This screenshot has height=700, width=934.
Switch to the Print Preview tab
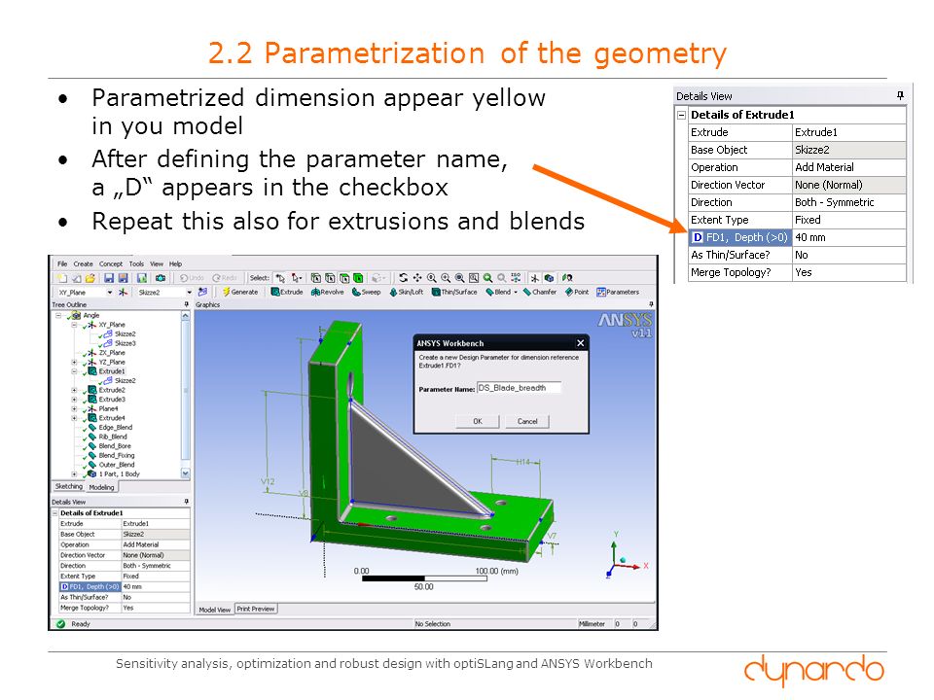point(256,609)
